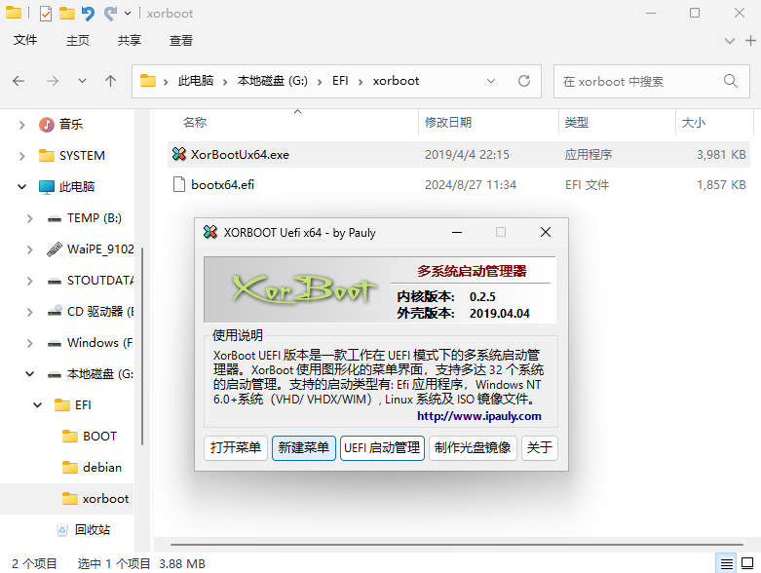Go forward with the forward arrow
The height and width of the screenshot is (573, 761).
coord(53,81)
